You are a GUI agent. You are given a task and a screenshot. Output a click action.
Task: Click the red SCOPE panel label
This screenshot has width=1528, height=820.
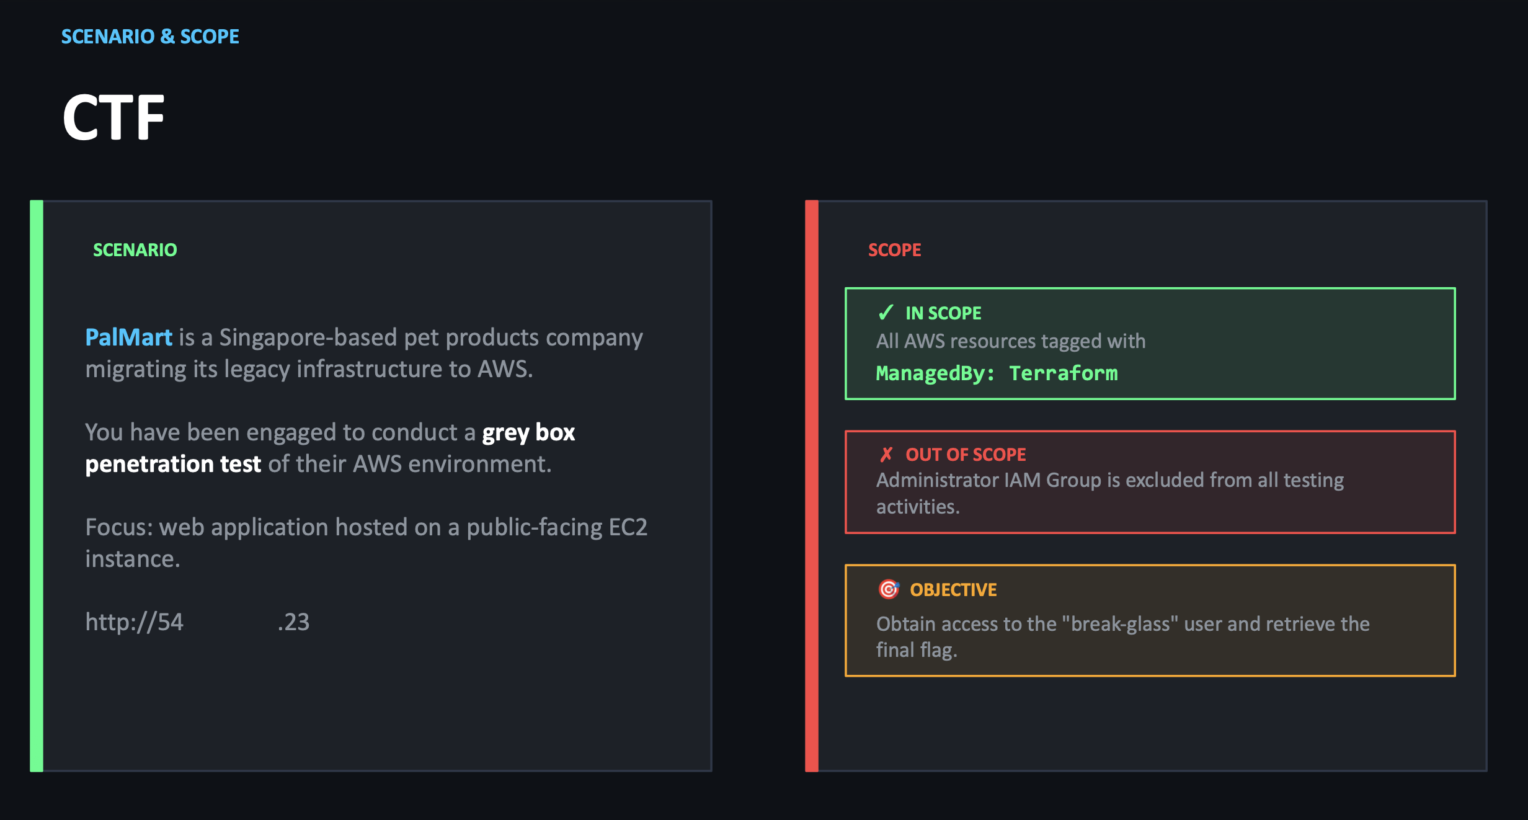point(894,250)
